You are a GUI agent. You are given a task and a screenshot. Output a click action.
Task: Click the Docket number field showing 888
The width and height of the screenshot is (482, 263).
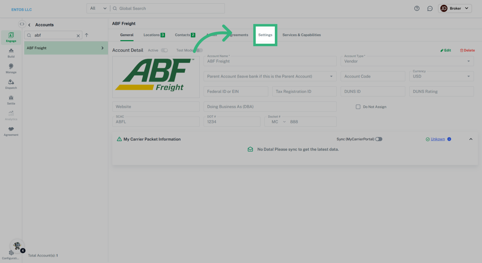(x=312, y=122)
